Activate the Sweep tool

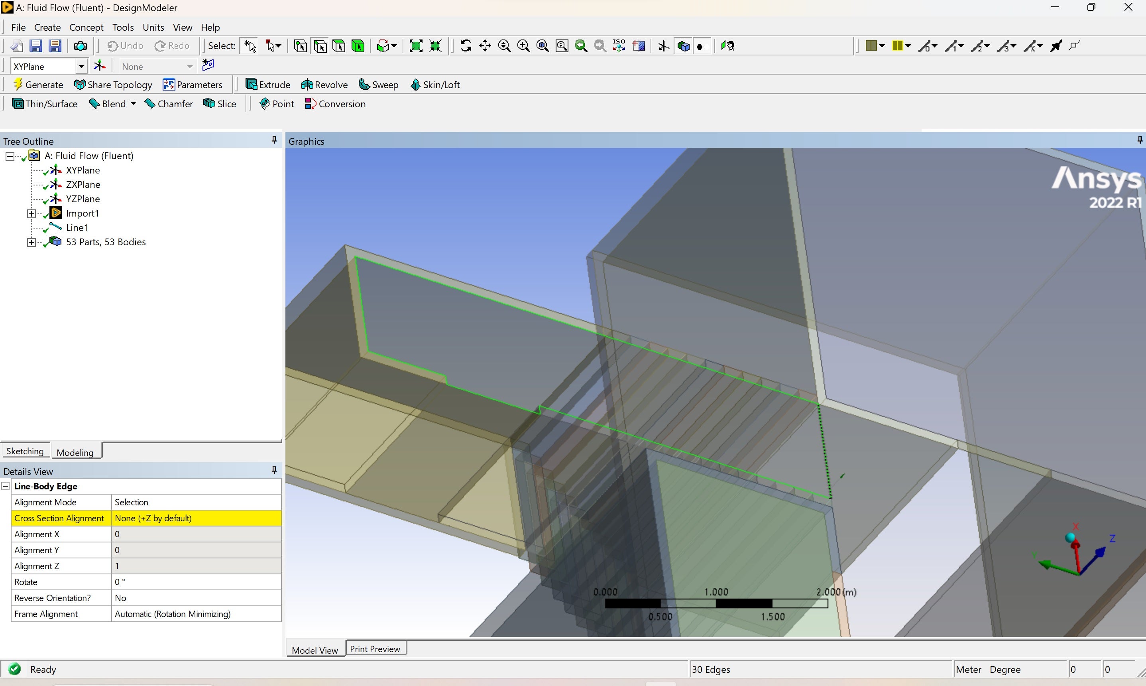[378, 85]
